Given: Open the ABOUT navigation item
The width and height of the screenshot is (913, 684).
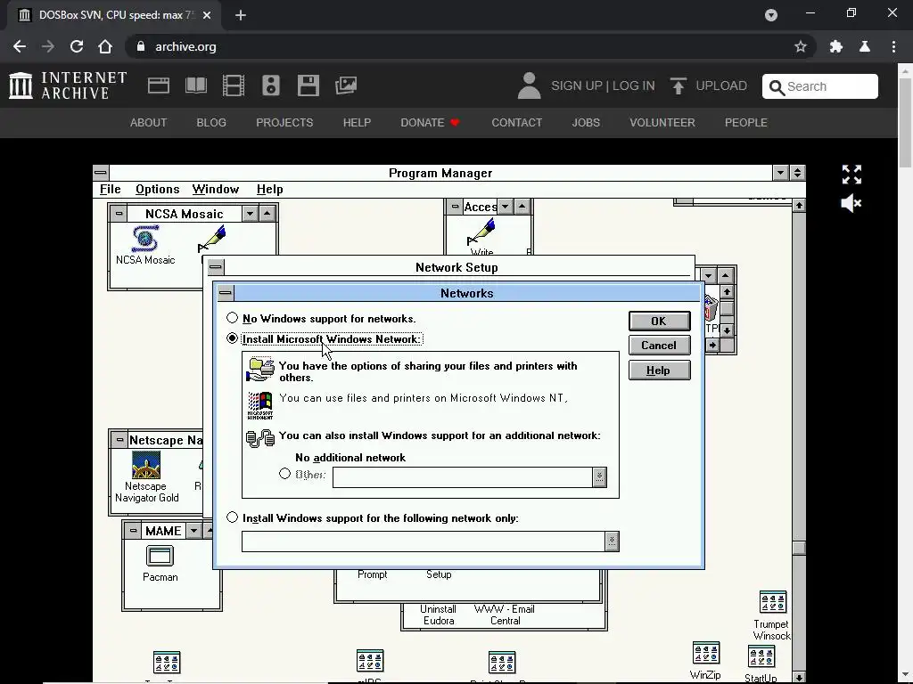Looking at the screenshot, I should [149, 123].
